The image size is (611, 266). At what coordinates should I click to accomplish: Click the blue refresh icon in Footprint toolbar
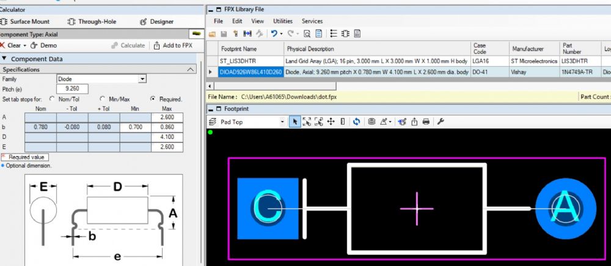(x=356, y=122)
